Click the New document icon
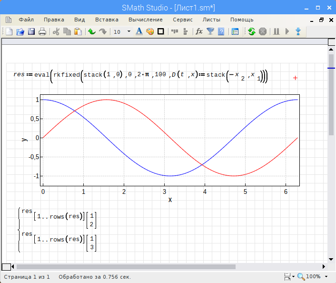Image resolution: width=336 pixels, height=283 pixels. pos(9,31)
